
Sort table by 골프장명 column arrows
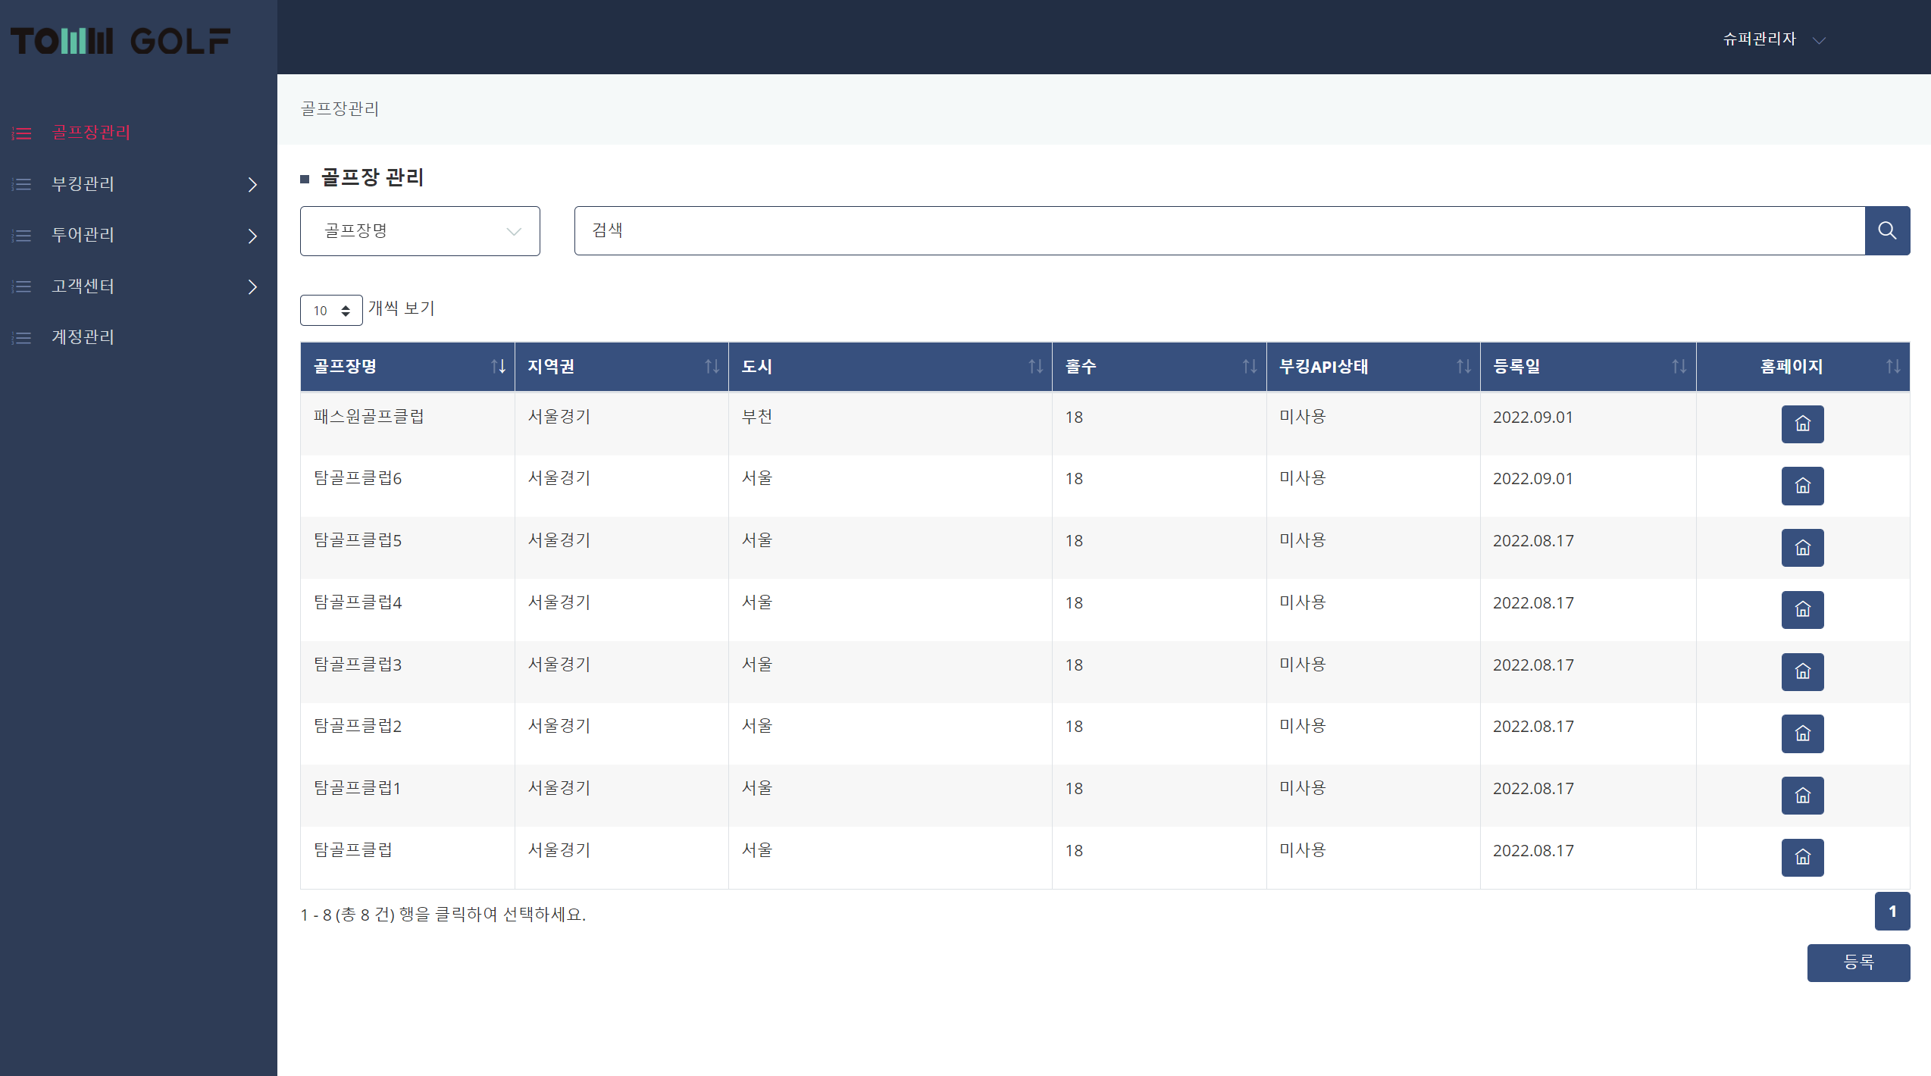click(x=498, y=367)
